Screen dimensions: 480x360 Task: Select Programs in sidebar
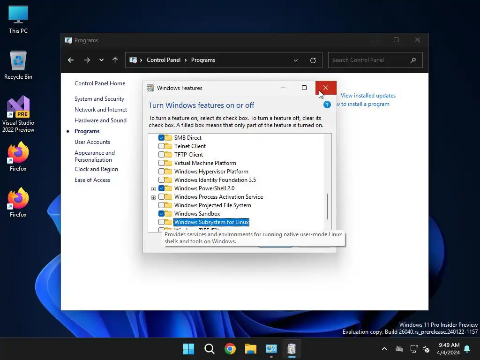click(87, 131)
